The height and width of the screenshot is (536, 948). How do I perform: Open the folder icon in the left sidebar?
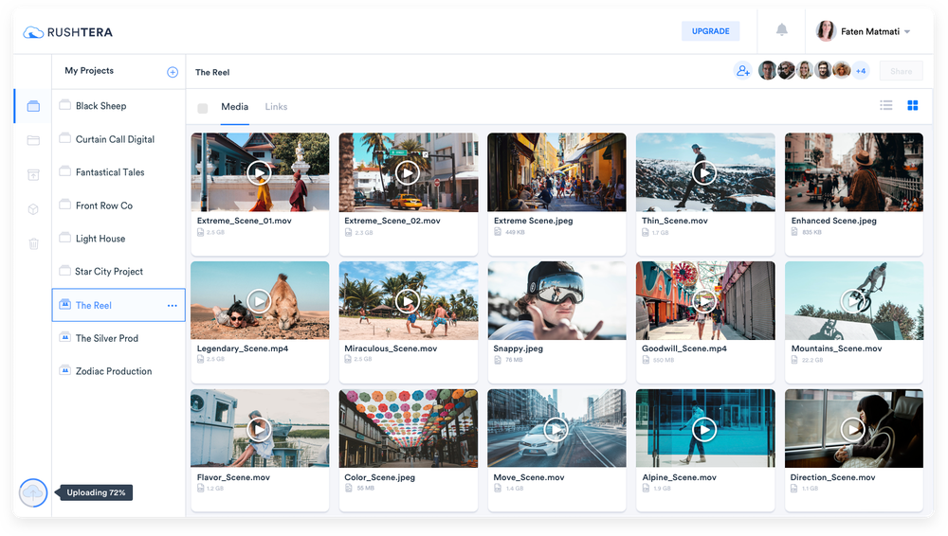click(x=33, y=140)
